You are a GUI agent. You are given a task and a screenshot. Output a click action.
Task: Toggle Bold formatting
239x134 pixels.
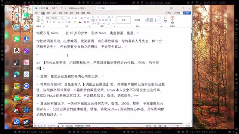(x=47, y=22)
